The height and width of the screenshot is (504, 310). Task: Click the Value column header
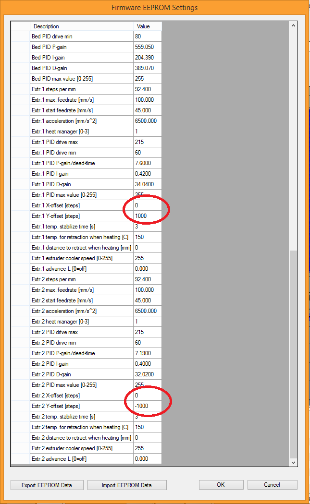(x=148, y=26)
